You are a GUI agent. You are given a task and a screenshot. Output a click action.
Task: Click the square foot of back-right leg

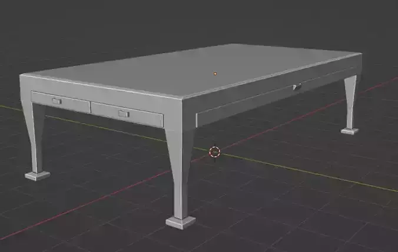pyautogui.click(x=350, y=131)
